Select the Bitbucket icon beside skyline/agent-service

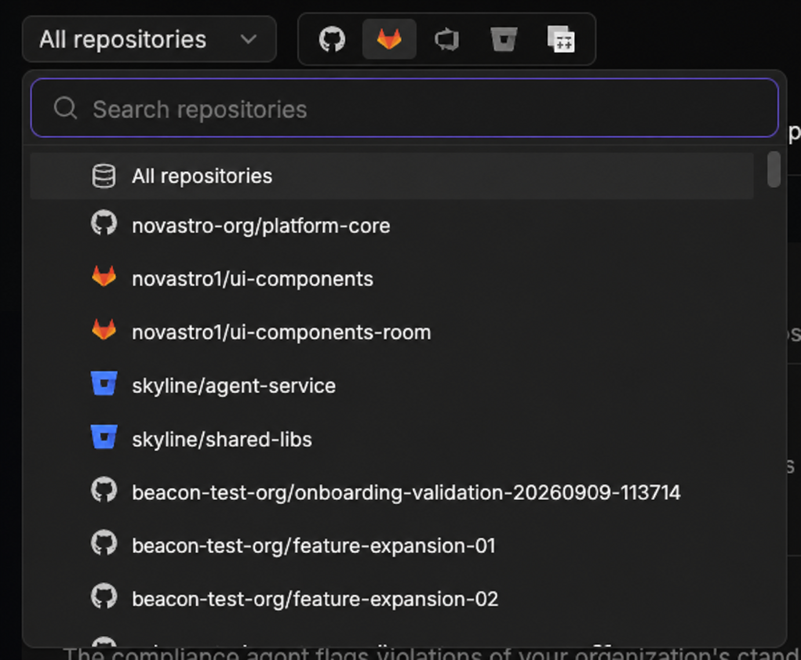104,384
